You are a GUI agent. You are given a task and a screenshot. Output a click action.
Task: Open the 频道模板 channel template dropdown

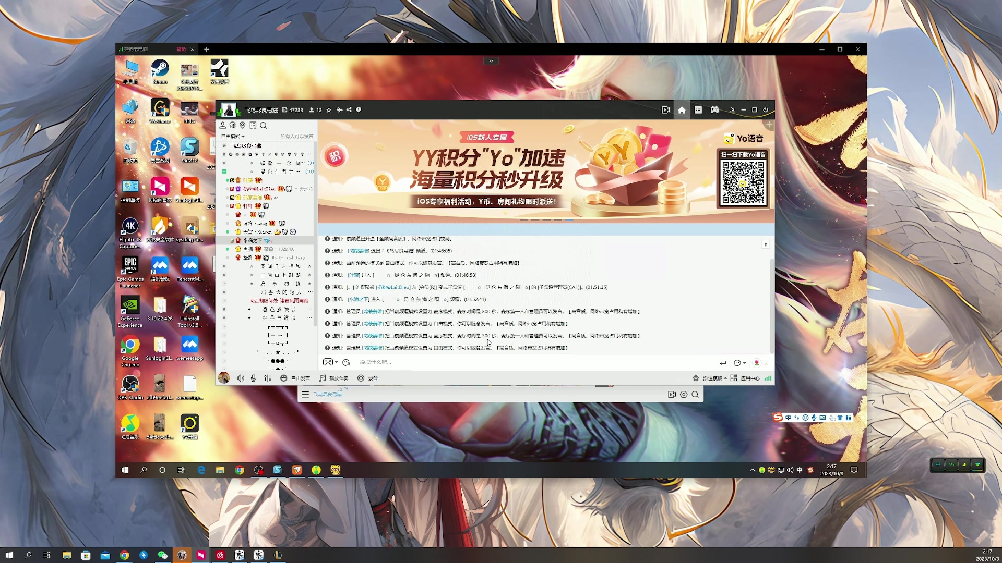coord(713,378)
